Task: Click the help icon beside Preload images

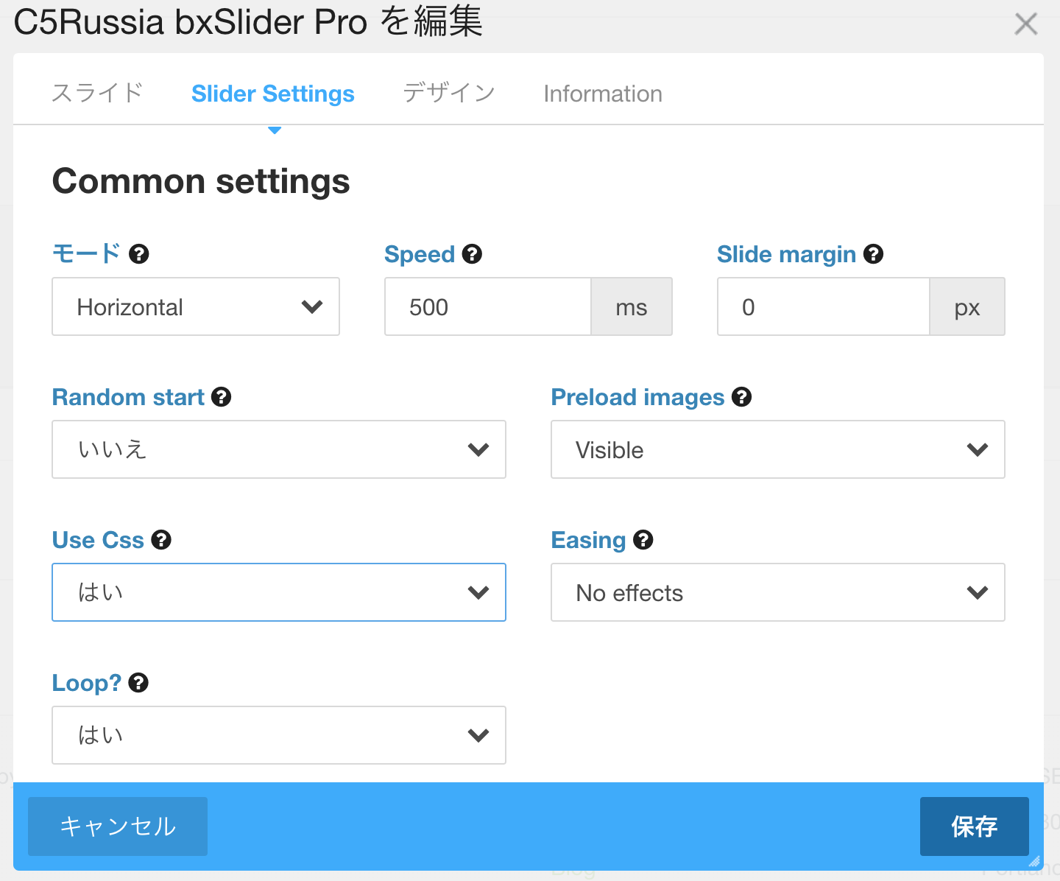Action: click(741, 397)
